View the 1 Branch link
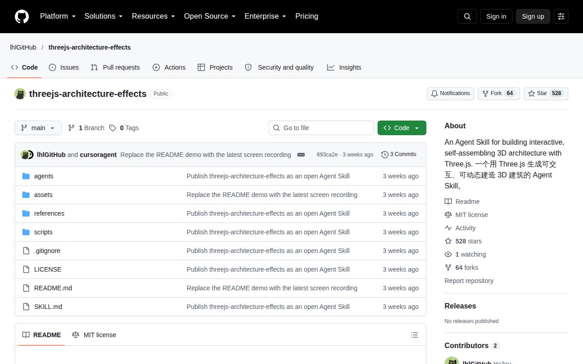The image size is (583, 364). point(86,128)
